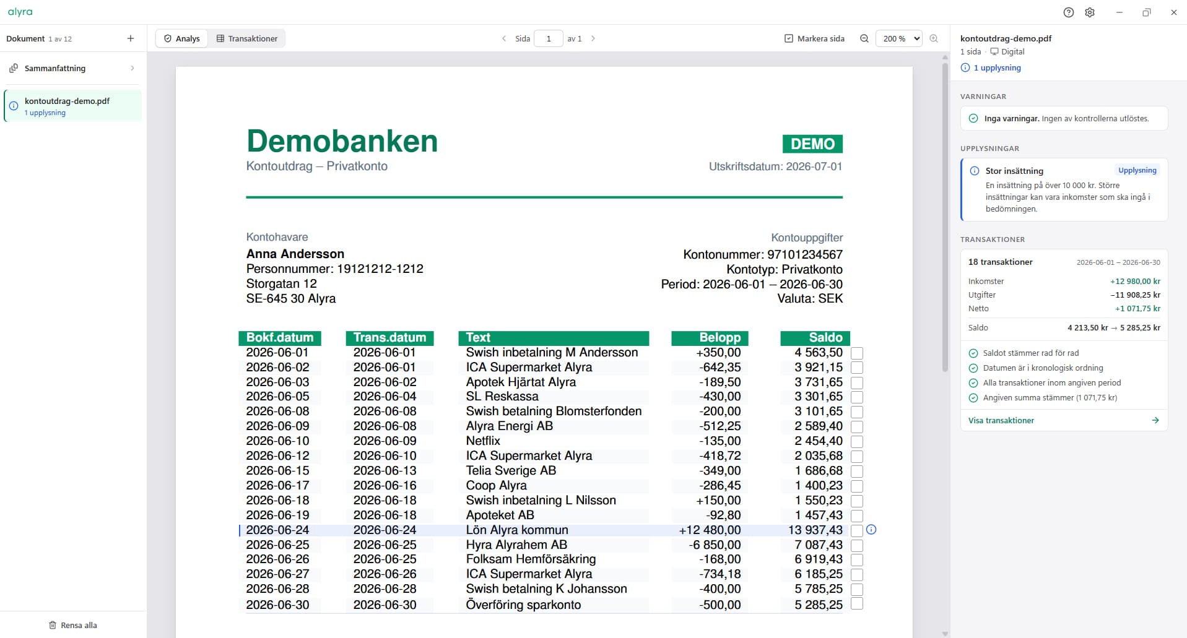This screenshot has height=638, width=1187.
Task: Click the alyra logo
Action: click(x=20, y=12)
